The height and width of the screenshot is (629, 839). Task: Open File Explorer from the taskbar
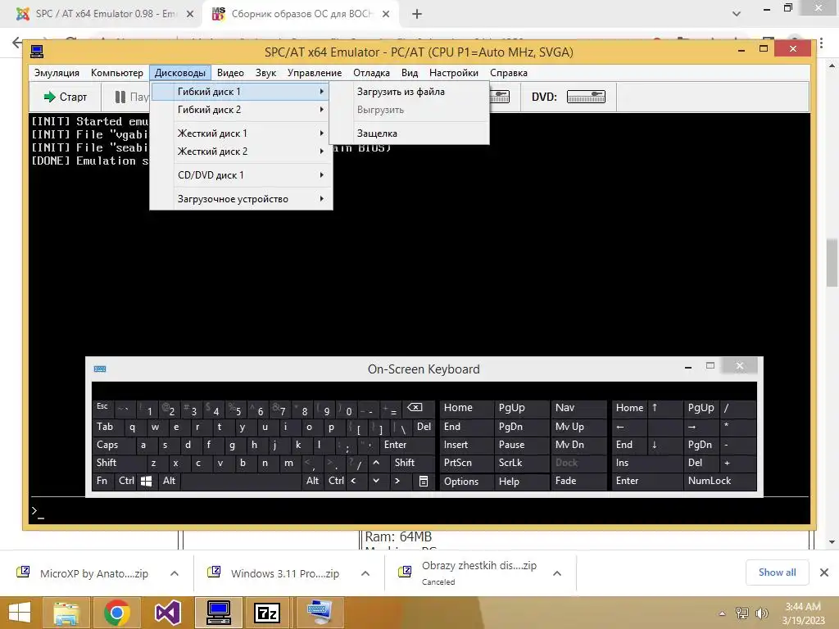[x=66, y=613]
